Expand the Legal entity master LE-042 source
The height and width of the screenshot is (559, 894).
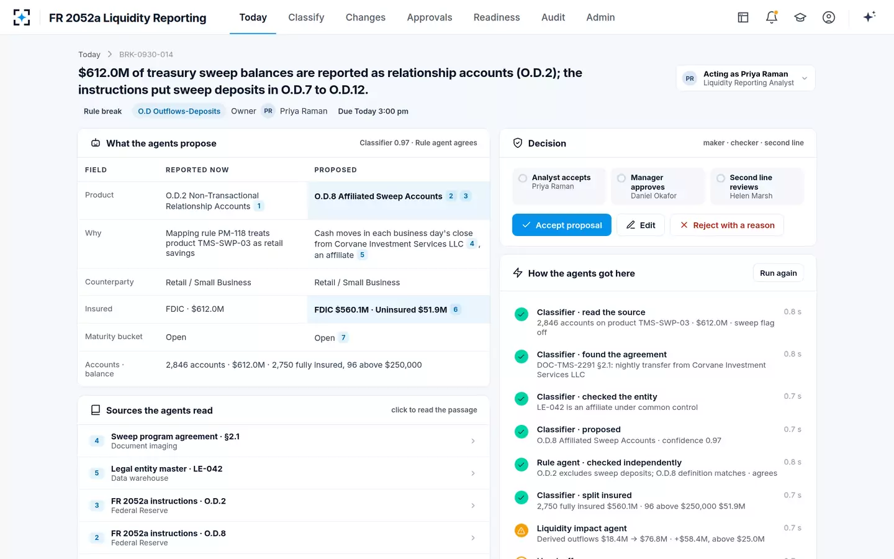click(x=284, y=473)
